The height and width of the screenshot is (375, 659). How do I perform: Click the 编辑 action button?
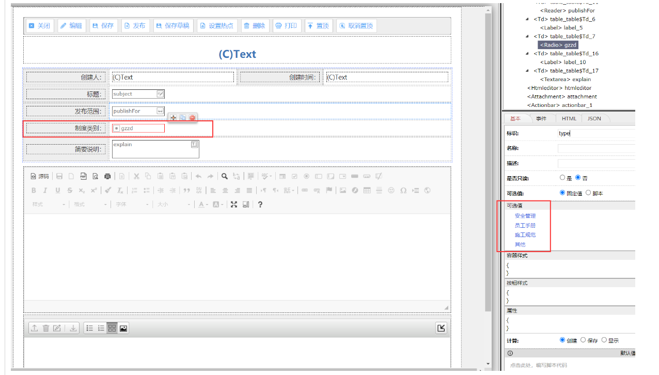[71, 26]
